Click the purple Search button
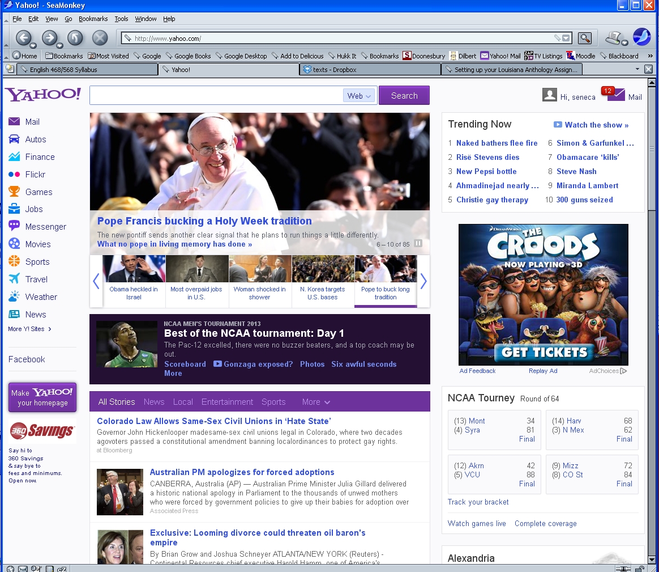The image size is (659, 572). pos(404,96)
